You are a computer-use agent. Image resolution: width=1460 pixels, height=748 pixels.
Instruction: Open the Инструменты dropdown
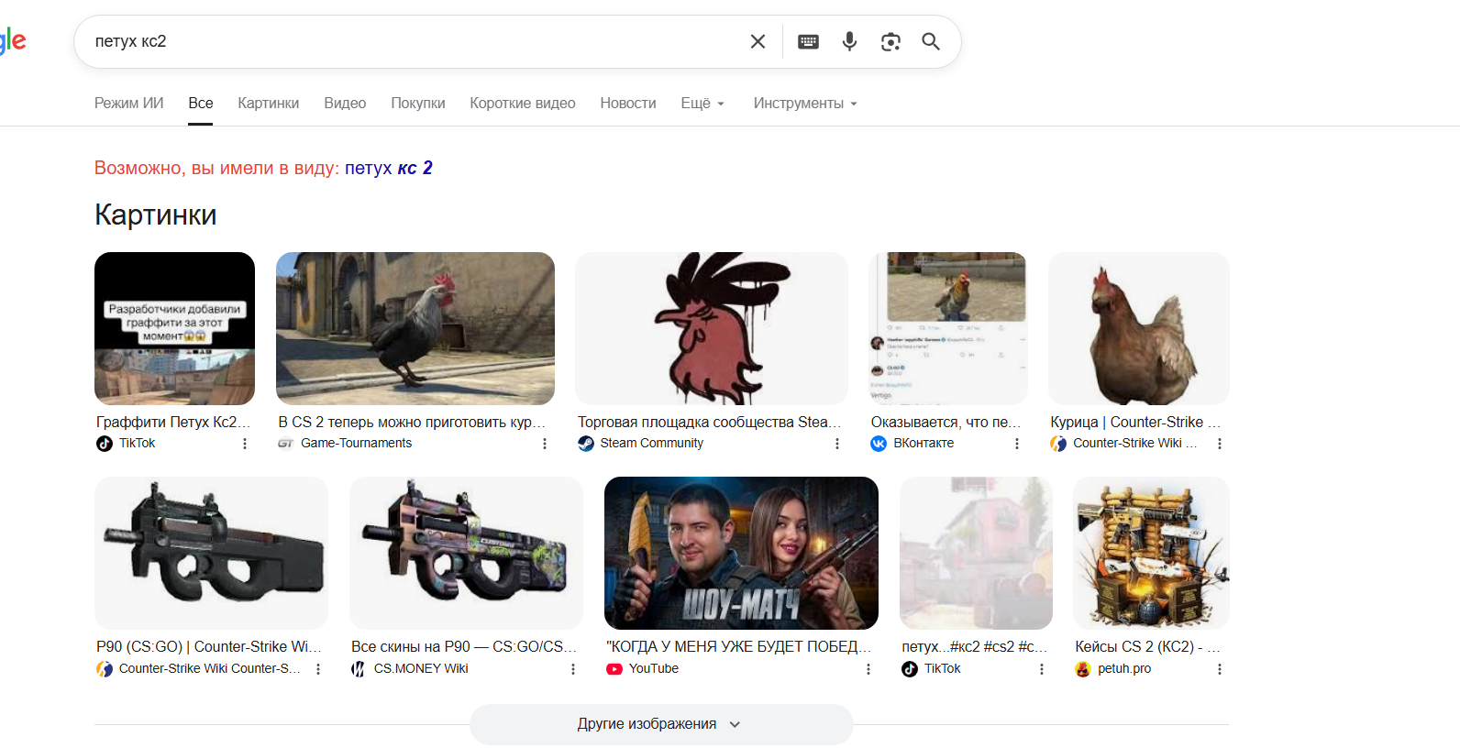tap(805, 104)
